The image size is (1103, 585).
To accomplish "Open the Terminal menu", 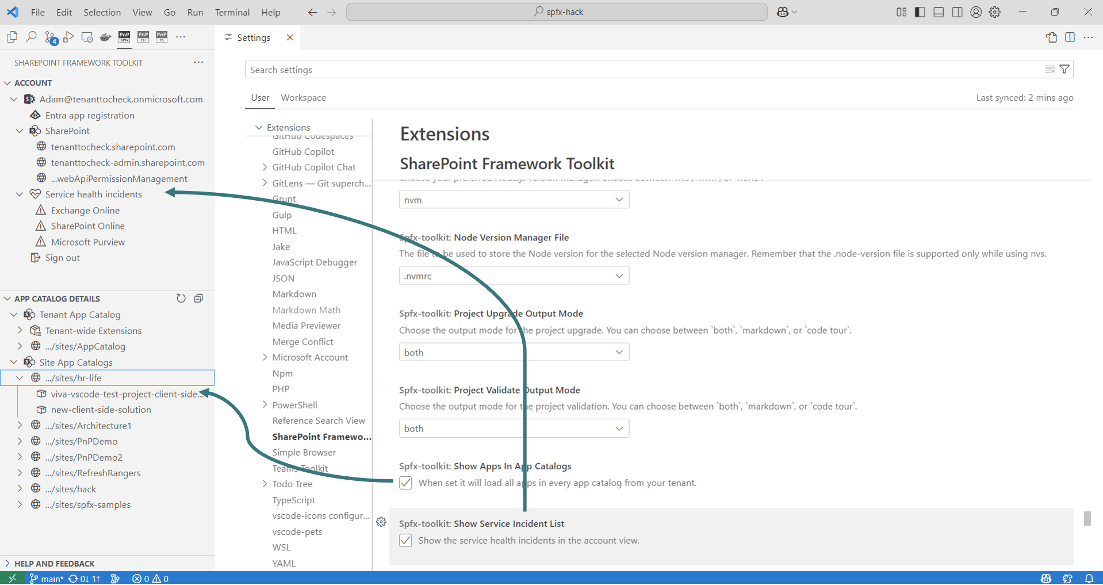I will 232,12.
